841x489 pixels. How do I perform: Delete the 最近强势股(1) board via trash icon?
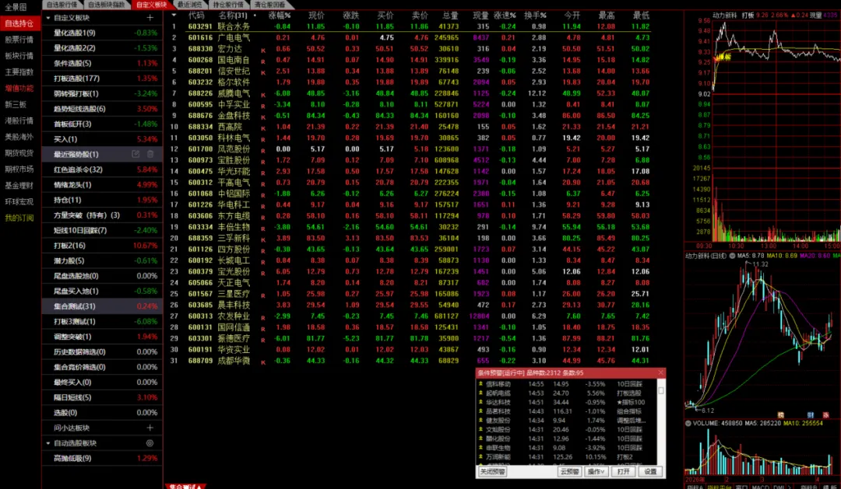[150, 154]
